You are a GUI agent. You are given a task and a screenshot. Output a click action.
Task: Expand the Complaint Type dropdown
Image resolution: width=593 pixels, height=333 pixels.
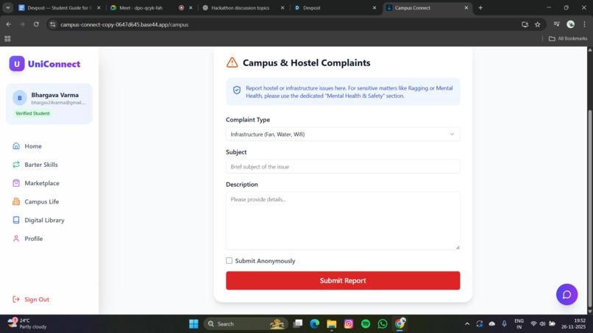click(343, 135)
